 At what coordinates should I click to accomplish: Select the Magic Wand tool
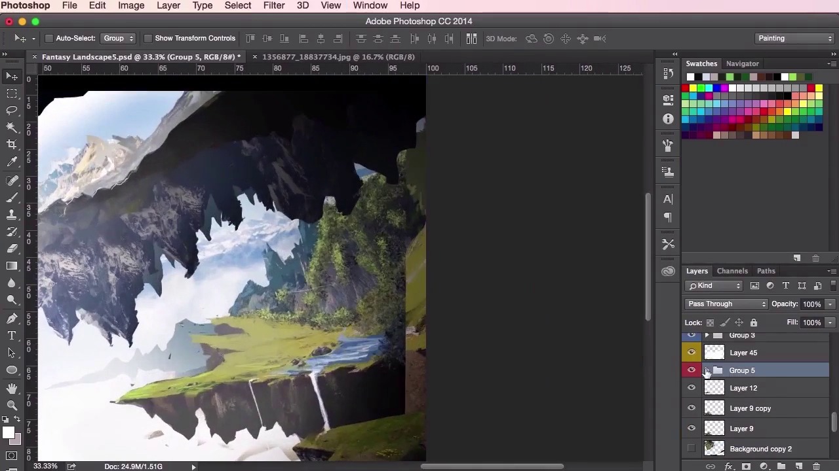click(x=12, y=127)
